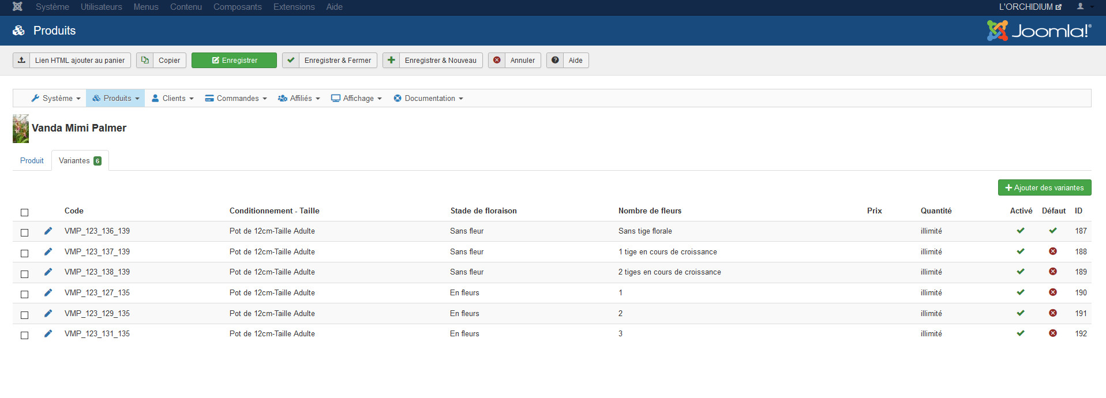Click the Joomla logo icon in top bar
1106x398 pixels.
point(18,7)
